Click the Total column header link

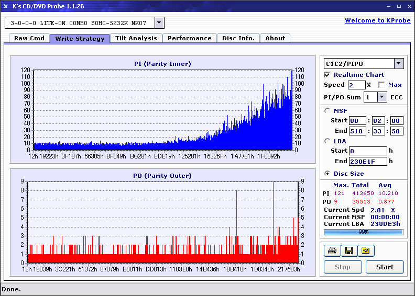click(360, 185)
